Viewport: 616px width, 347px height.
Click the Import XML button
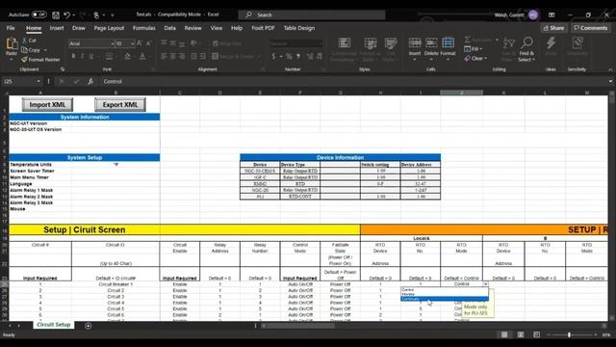pyautogui.click(x=47, y=105)
